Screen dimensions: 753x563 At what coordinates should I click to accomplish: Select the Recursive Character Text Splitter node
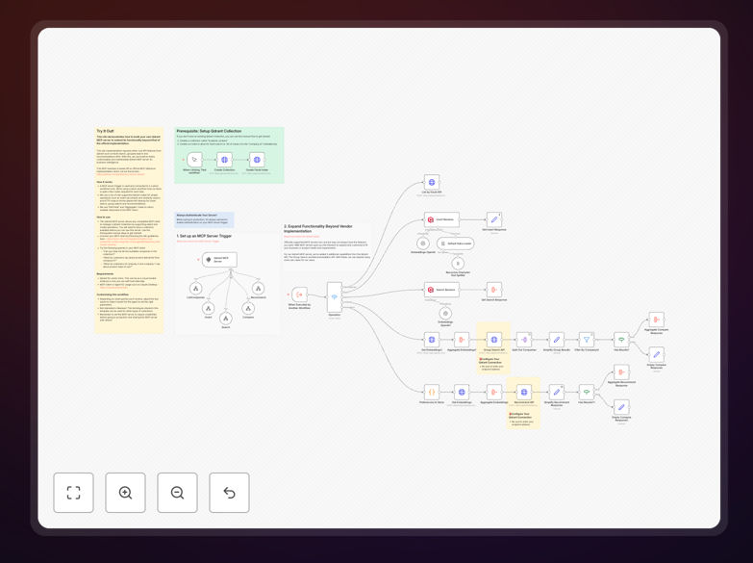tap(458, 264)
